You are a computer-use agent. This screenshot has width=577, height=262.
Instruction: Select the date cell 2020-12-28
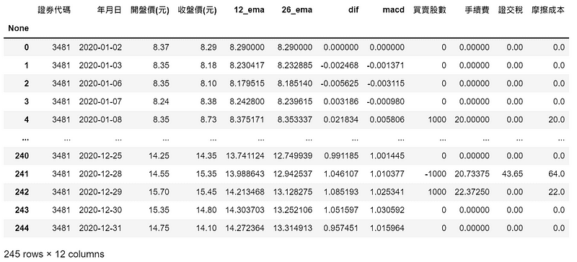pos(100,173)
